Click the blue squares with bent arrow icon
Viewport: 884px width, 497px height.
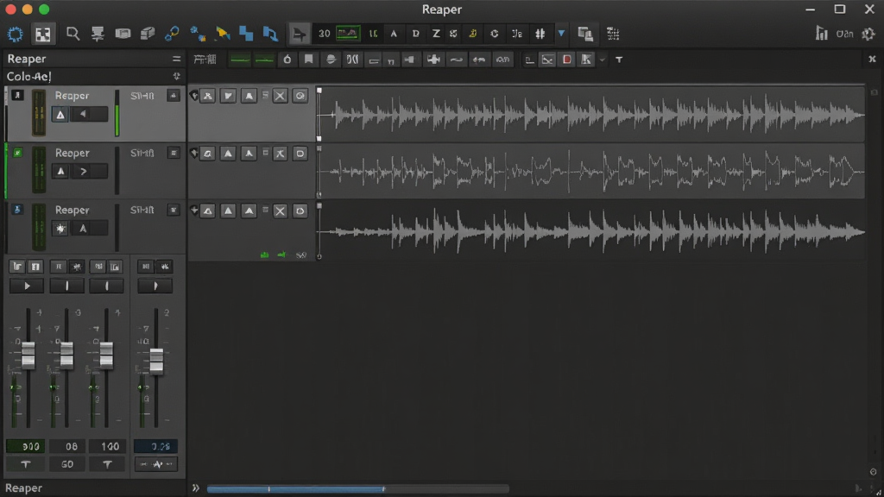tap(270, 34)
